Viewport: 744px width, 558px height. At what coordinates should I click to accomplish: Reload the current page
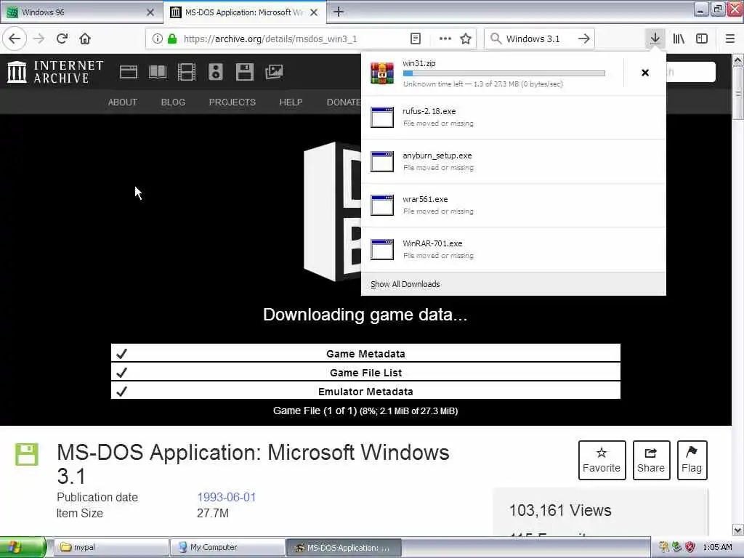pos(62,39)
